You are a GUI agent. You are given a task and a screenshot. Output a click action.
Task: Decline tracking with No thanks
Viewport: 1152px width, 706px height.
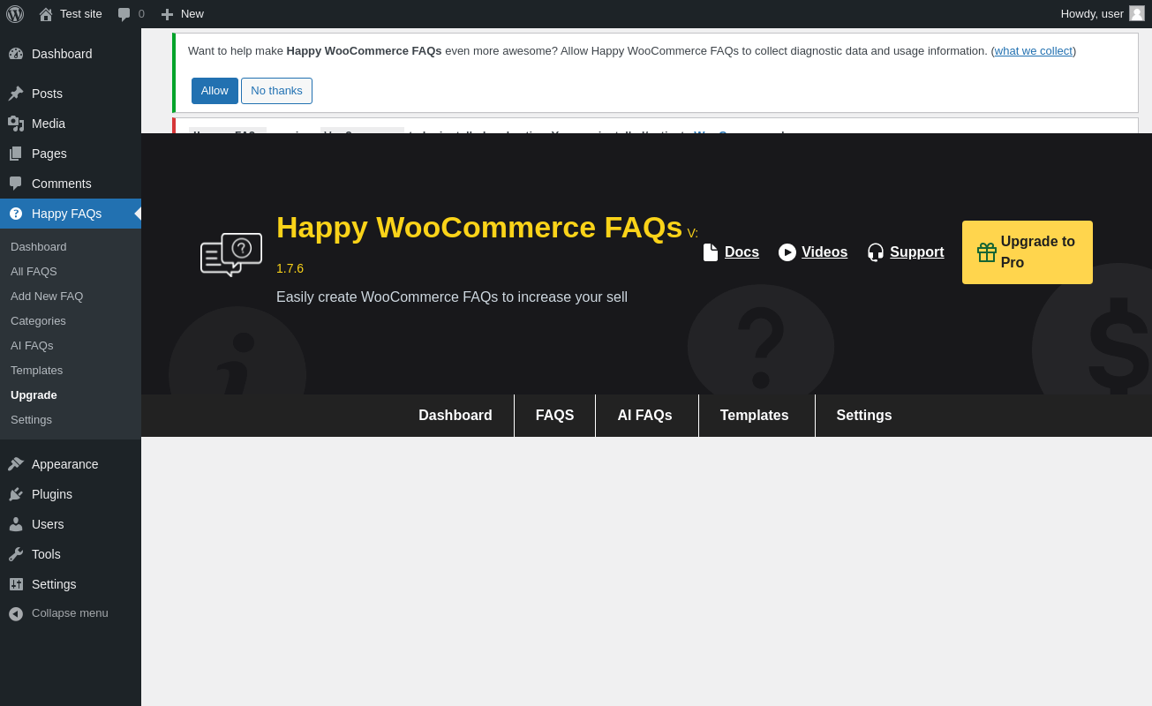(x=276, y=91)
